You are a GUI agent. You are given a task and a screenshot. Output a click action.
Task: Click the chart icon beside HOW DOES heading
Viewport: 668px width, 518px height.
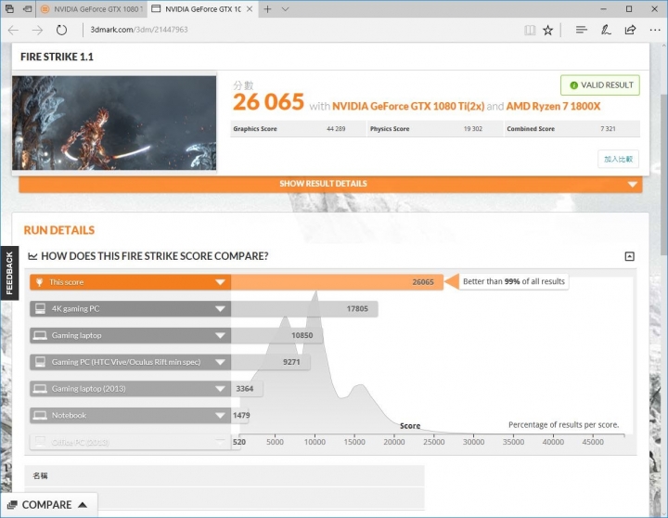coord(32,256)
